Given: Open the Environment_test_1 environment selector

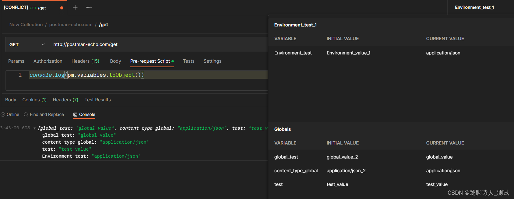Looking at the screenshot, I should pyautogui.click(x=474, y=7).
